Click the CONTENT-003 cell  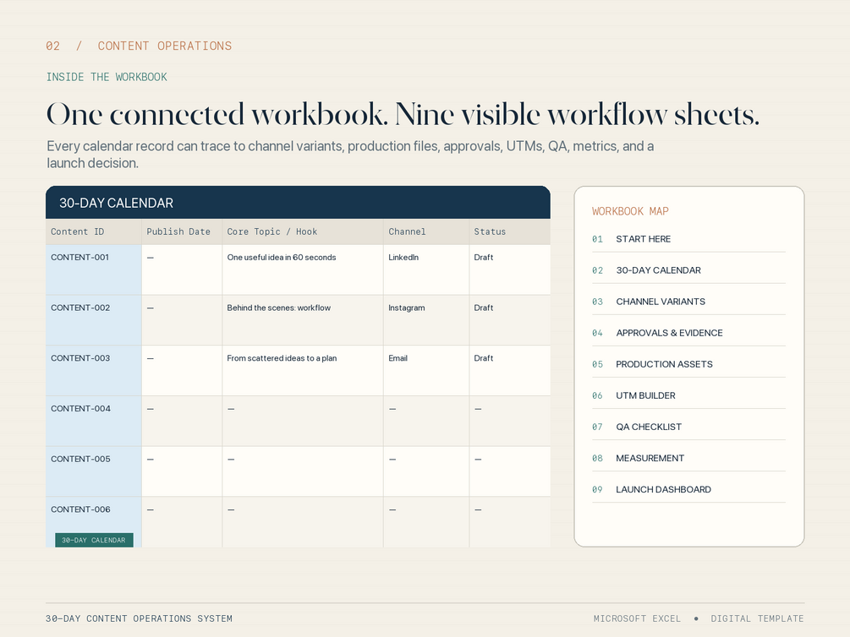pos(93,371)
